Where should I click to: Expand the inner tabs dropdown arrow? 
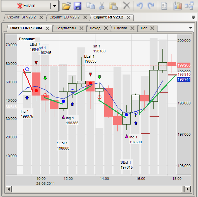[x=190, y=28]
